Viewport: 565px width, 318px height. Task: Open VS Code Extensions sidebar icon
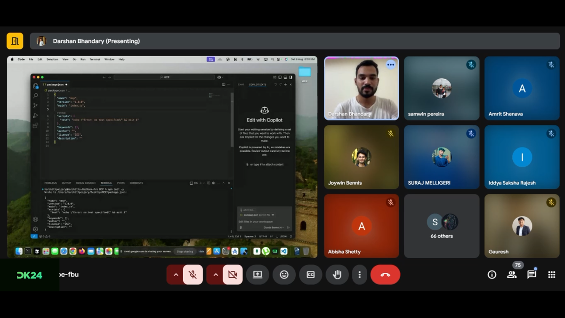pyautogui.click(x=35, y=126)
